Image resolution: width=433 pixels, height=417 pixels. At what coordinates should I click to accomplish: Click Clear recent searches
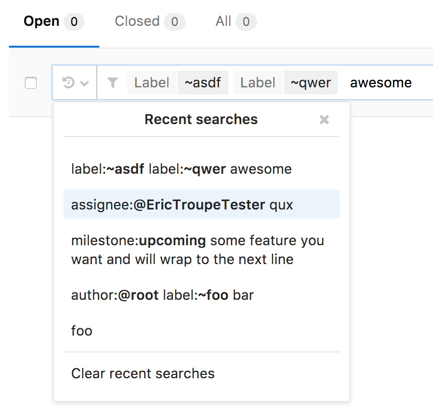pos(143,373)
